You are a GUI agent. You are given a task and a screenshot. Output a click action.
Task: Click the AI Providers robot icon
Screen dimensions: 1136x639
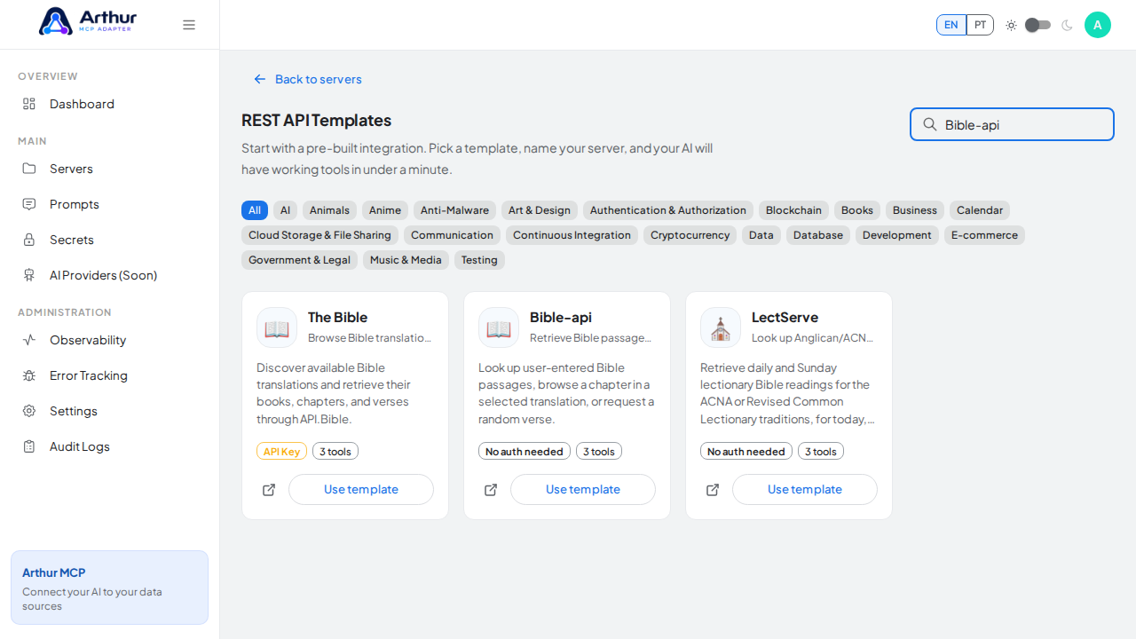(29, 275)
